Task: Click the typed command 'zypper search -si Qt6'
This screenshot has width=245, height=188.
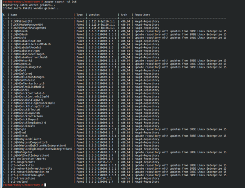Action: click(60, 2)
